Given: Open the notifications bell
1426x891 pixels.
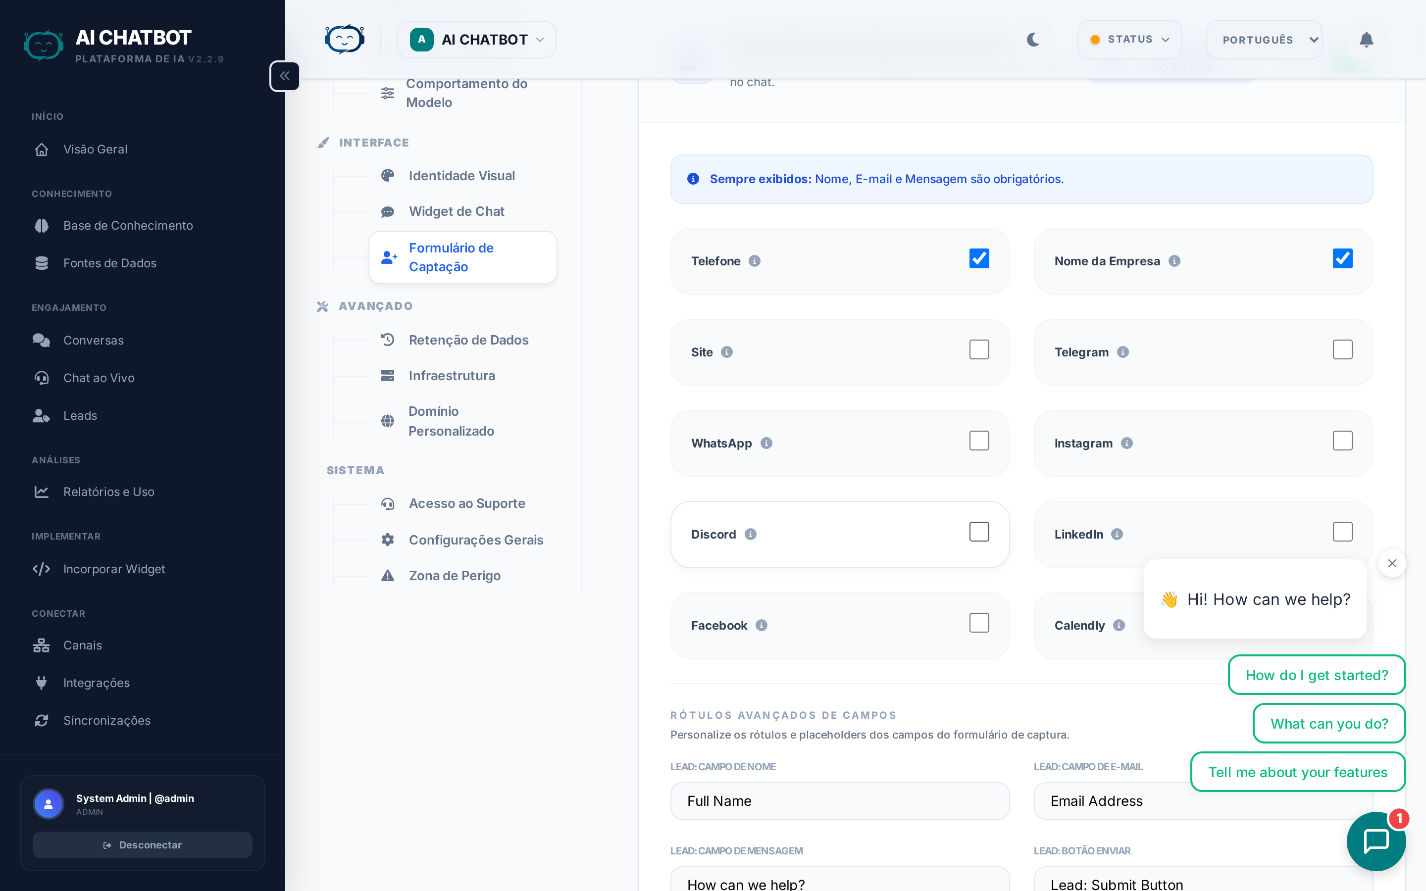Looking at the screenshot, I should tap(1366, 40).
